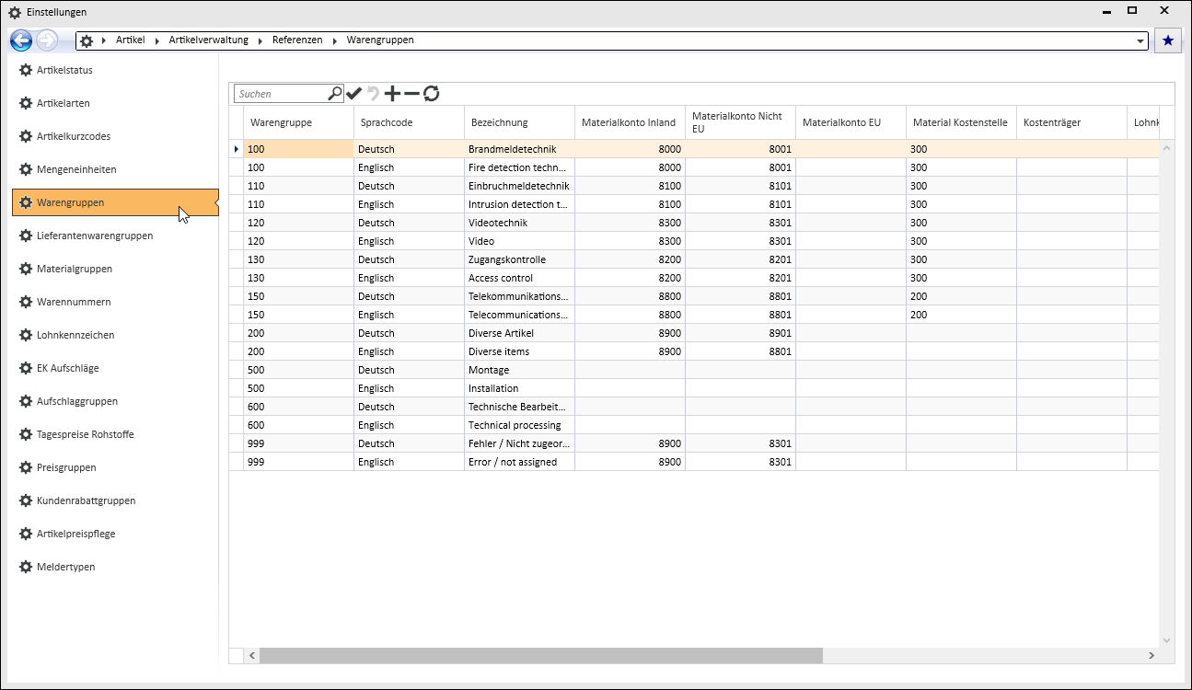The width and height of the screenshot is (1192, 690).
Task: Expand breadcrumb arrow before Artikelverwaltung
Action: pos(158,40)
